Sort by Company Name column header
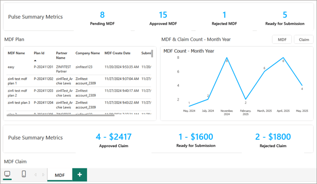 (x=88, y=53)
